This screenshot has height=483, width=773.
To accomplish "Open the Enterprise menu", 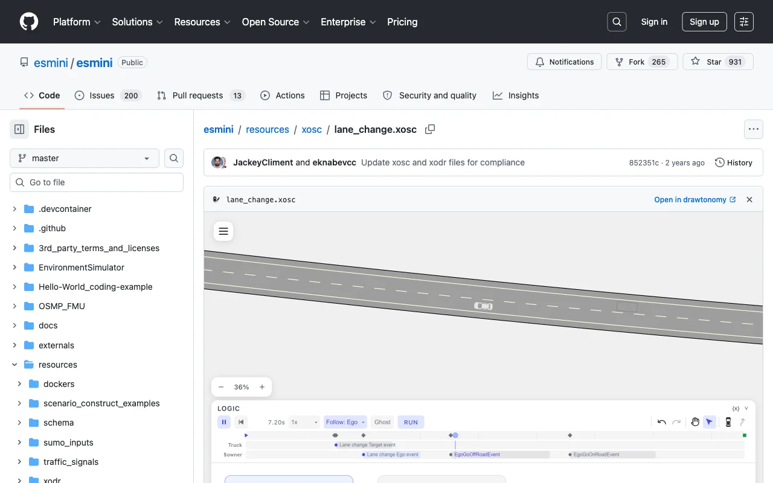I will [348, 22].
